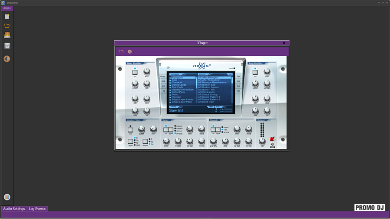This screenshot has height=219, width=390.
Task: Select the Epic Pads category
Action: click(177, 87)
